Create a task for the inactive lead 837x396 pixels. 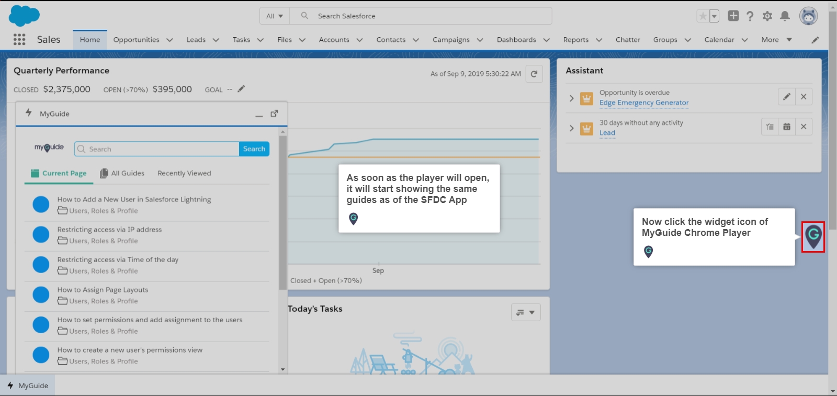coord(770,127)
